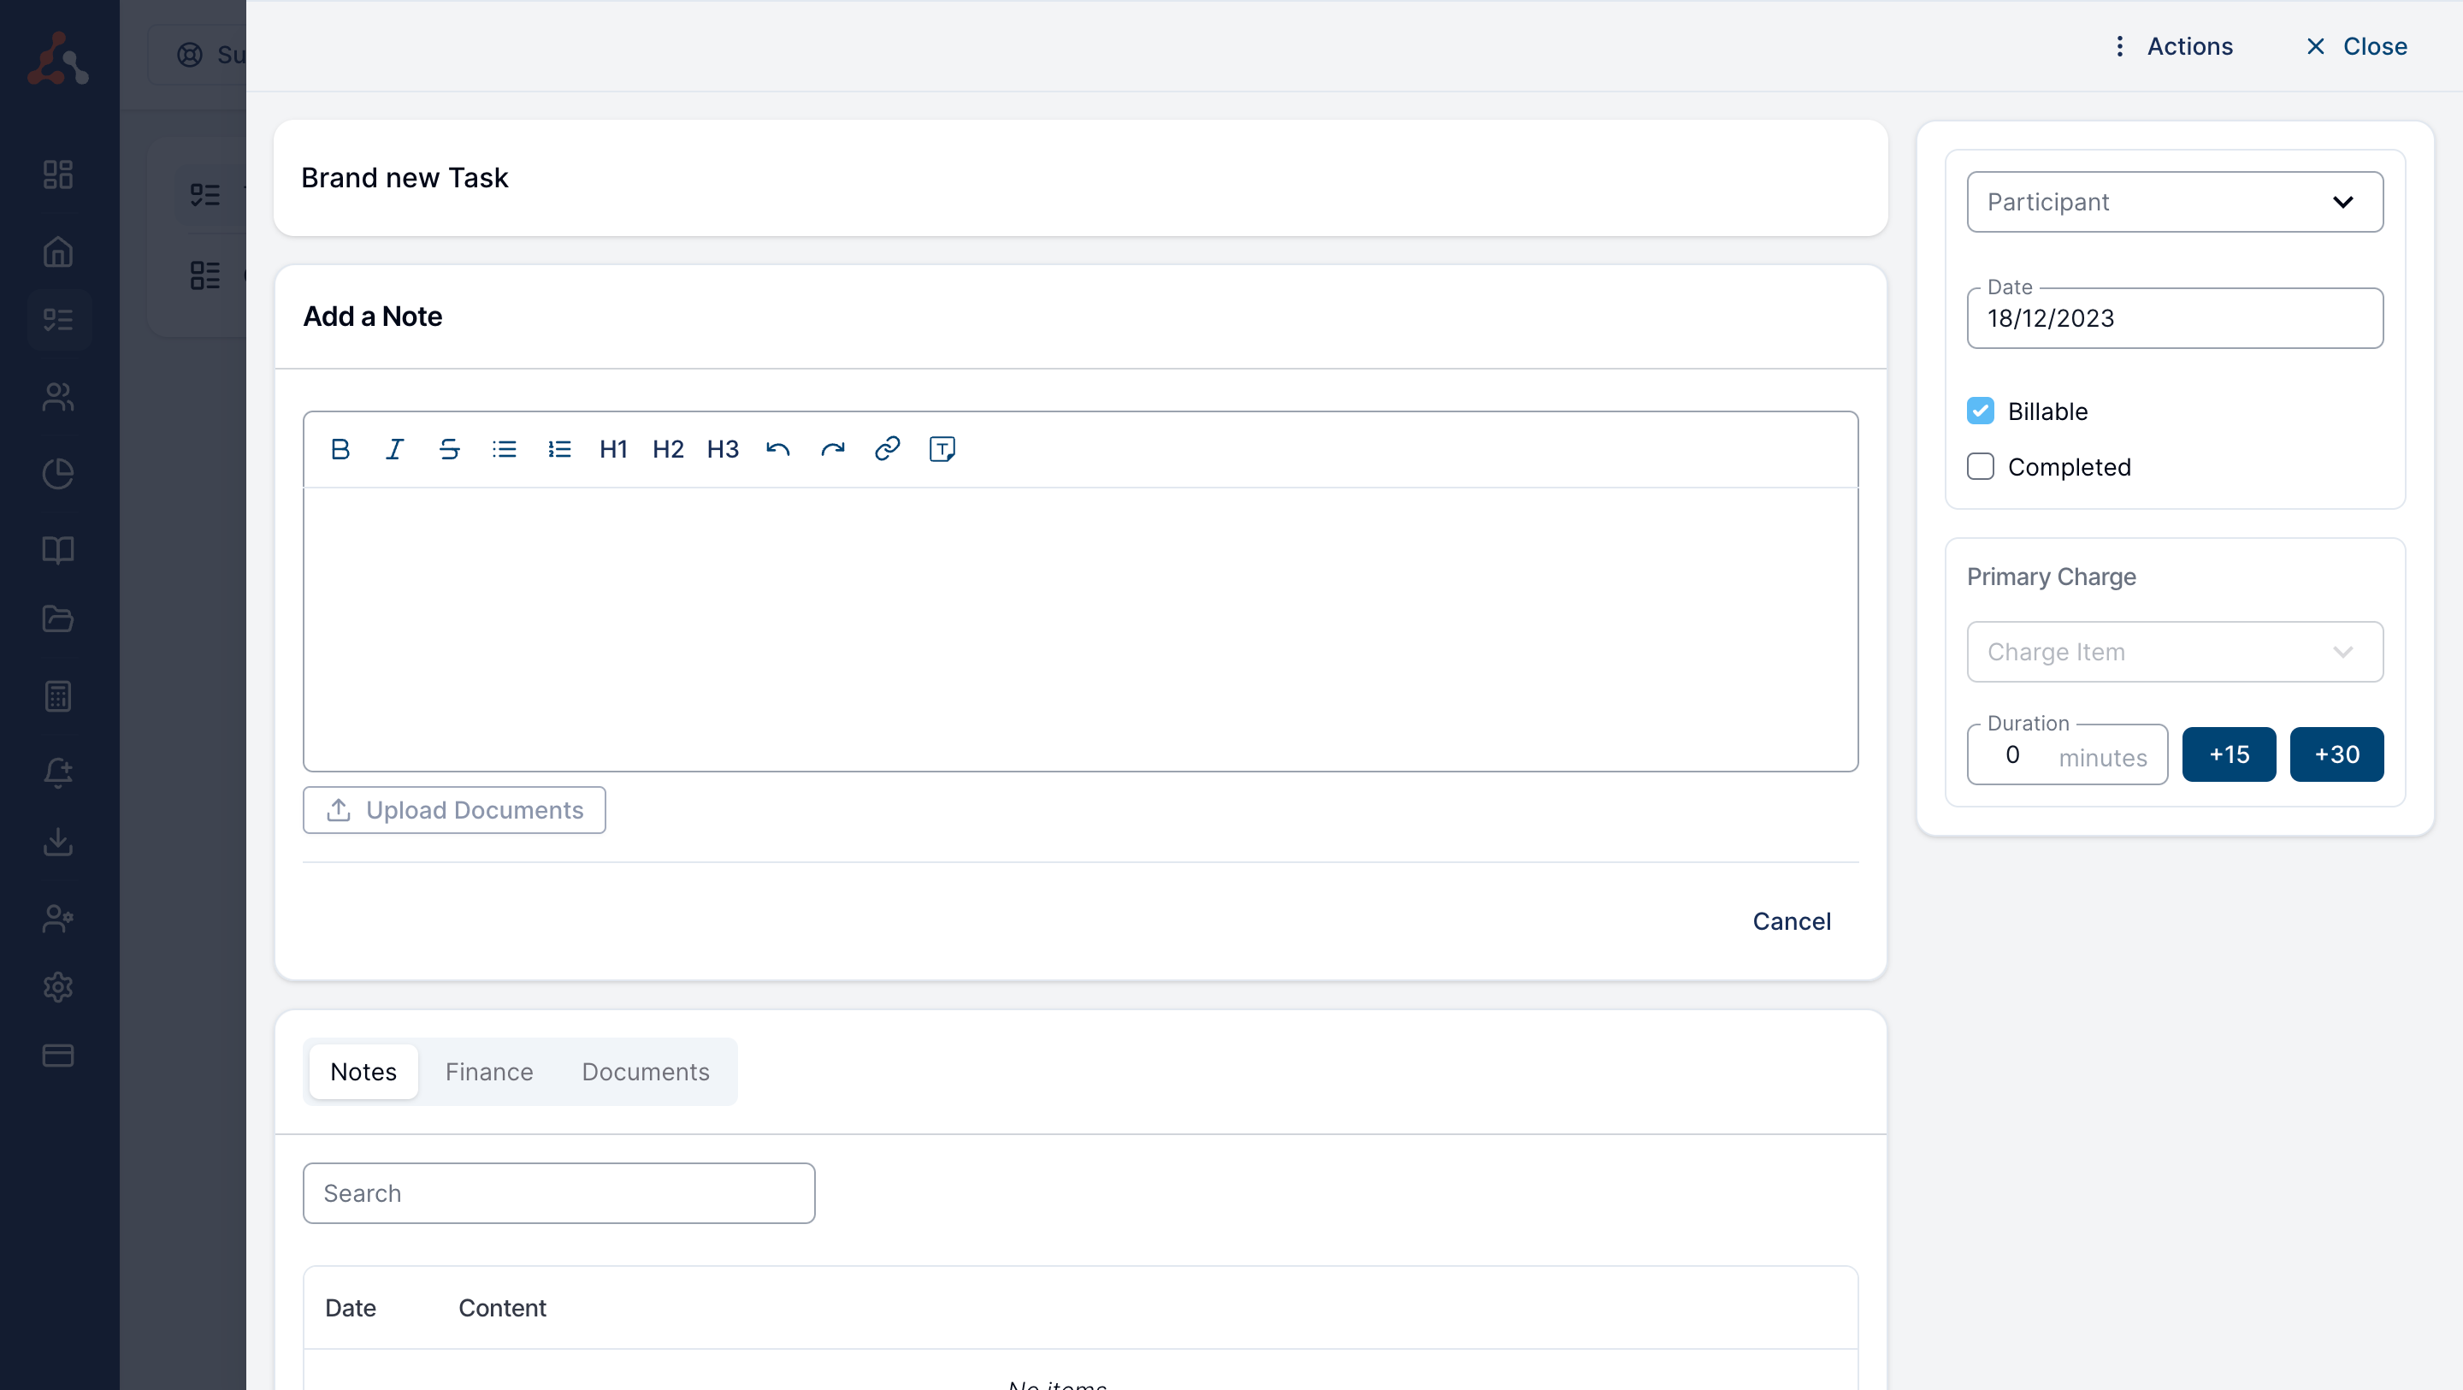Go to home via sidebar house icon
This screenshot has width=2463, height=1390.
(58, 251)
